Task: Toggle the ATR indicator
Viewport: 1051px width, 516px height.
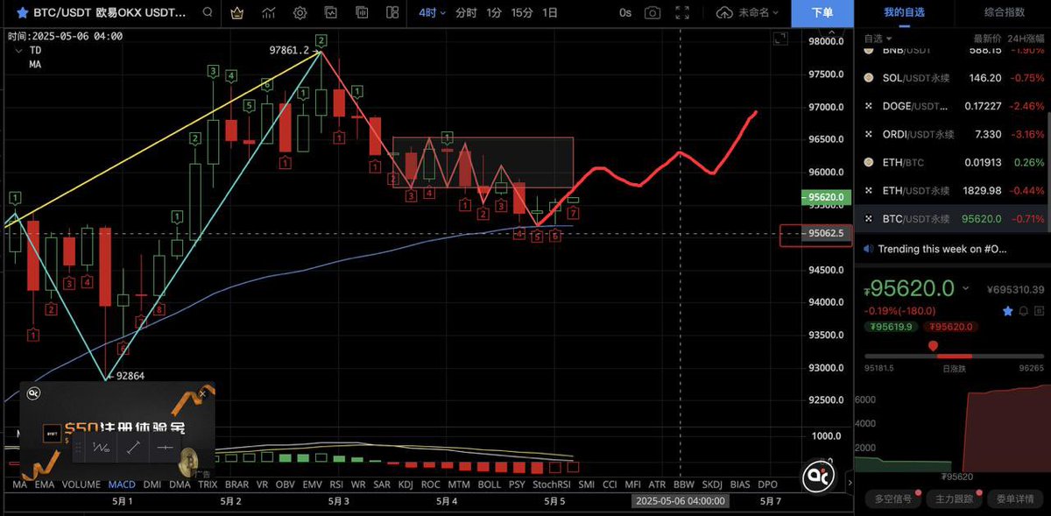Action: tap(657, 484)
